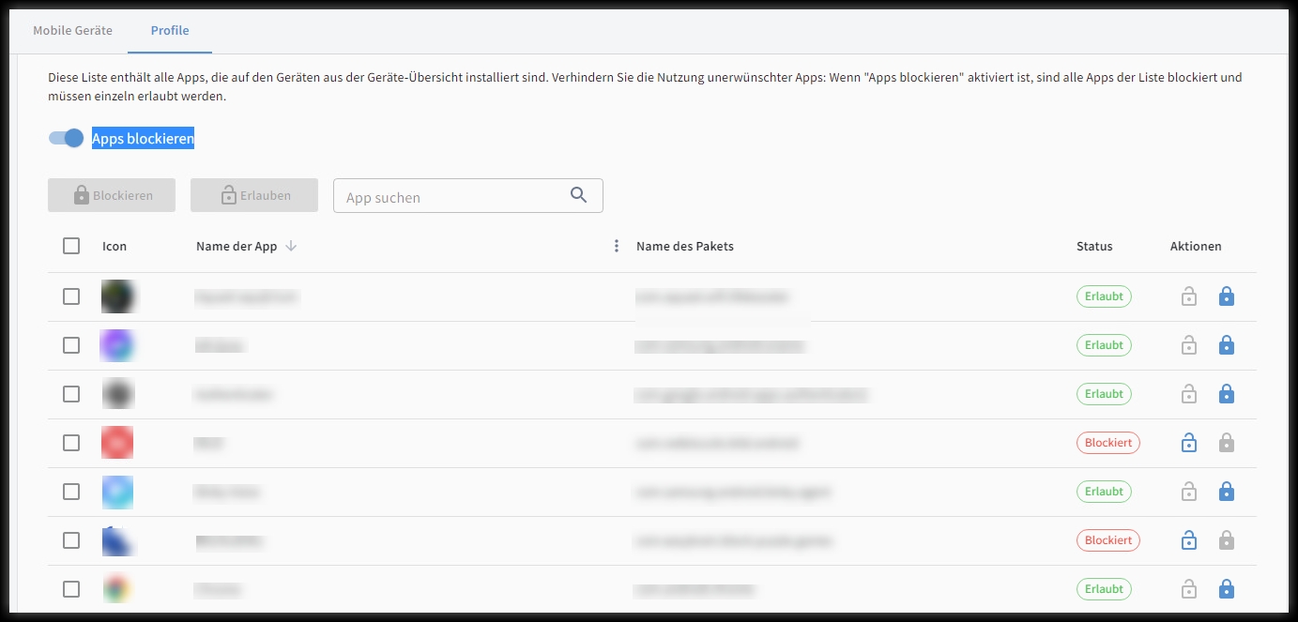The height and width of the screenshot is (622, 1298).
Task: Click into the "App suchen" search field
Action: click(x=450, y=197)
